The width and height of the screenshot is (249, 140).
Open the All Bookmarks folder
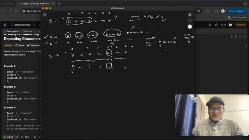(x=237, y=17)
